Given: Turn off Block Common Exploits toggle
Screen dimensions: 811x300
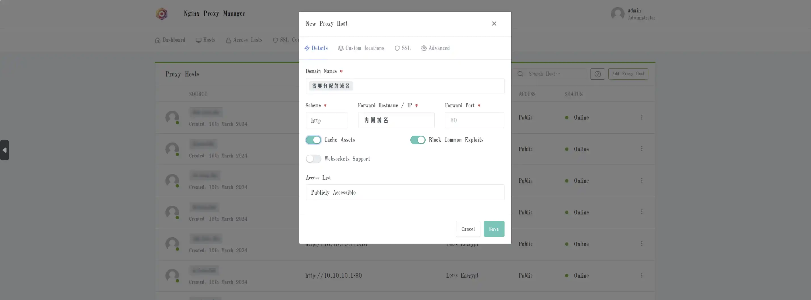Looking at the screenshot, I should tap(417, 140).
